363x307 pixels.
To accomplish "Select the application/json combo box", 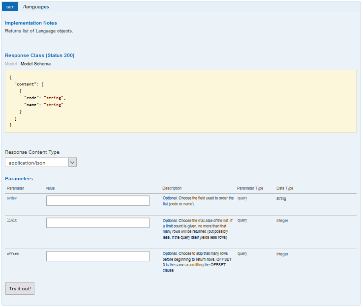I will tap(41, 162).
